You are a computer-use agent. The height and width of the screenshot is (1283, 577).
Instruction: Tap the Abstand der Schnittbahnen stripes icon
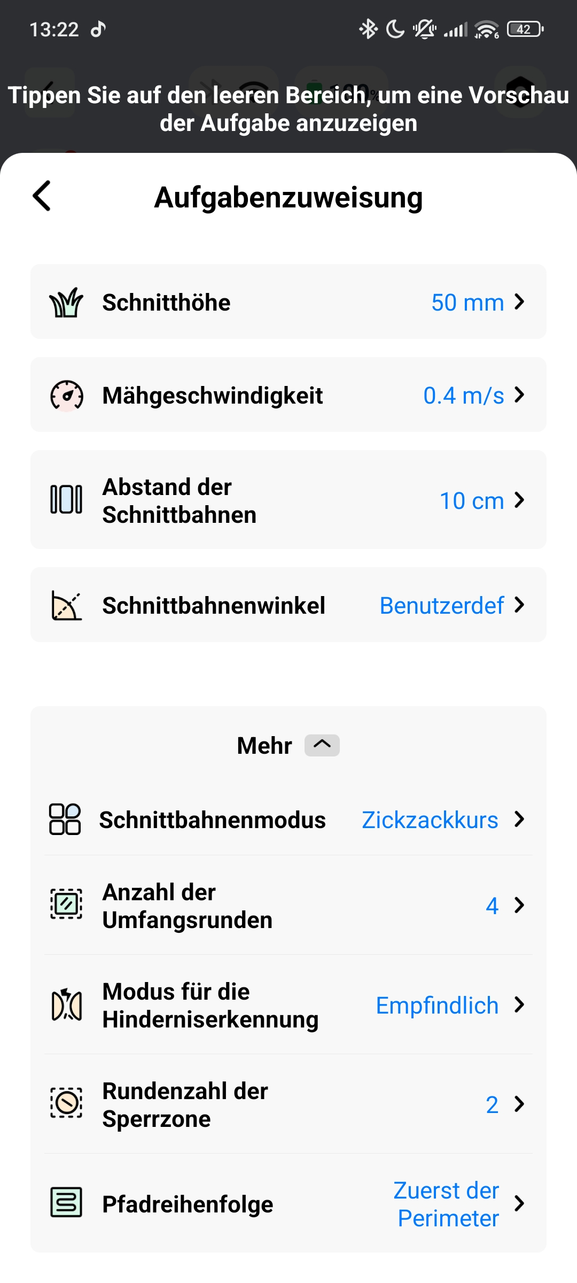pos(66,500)
